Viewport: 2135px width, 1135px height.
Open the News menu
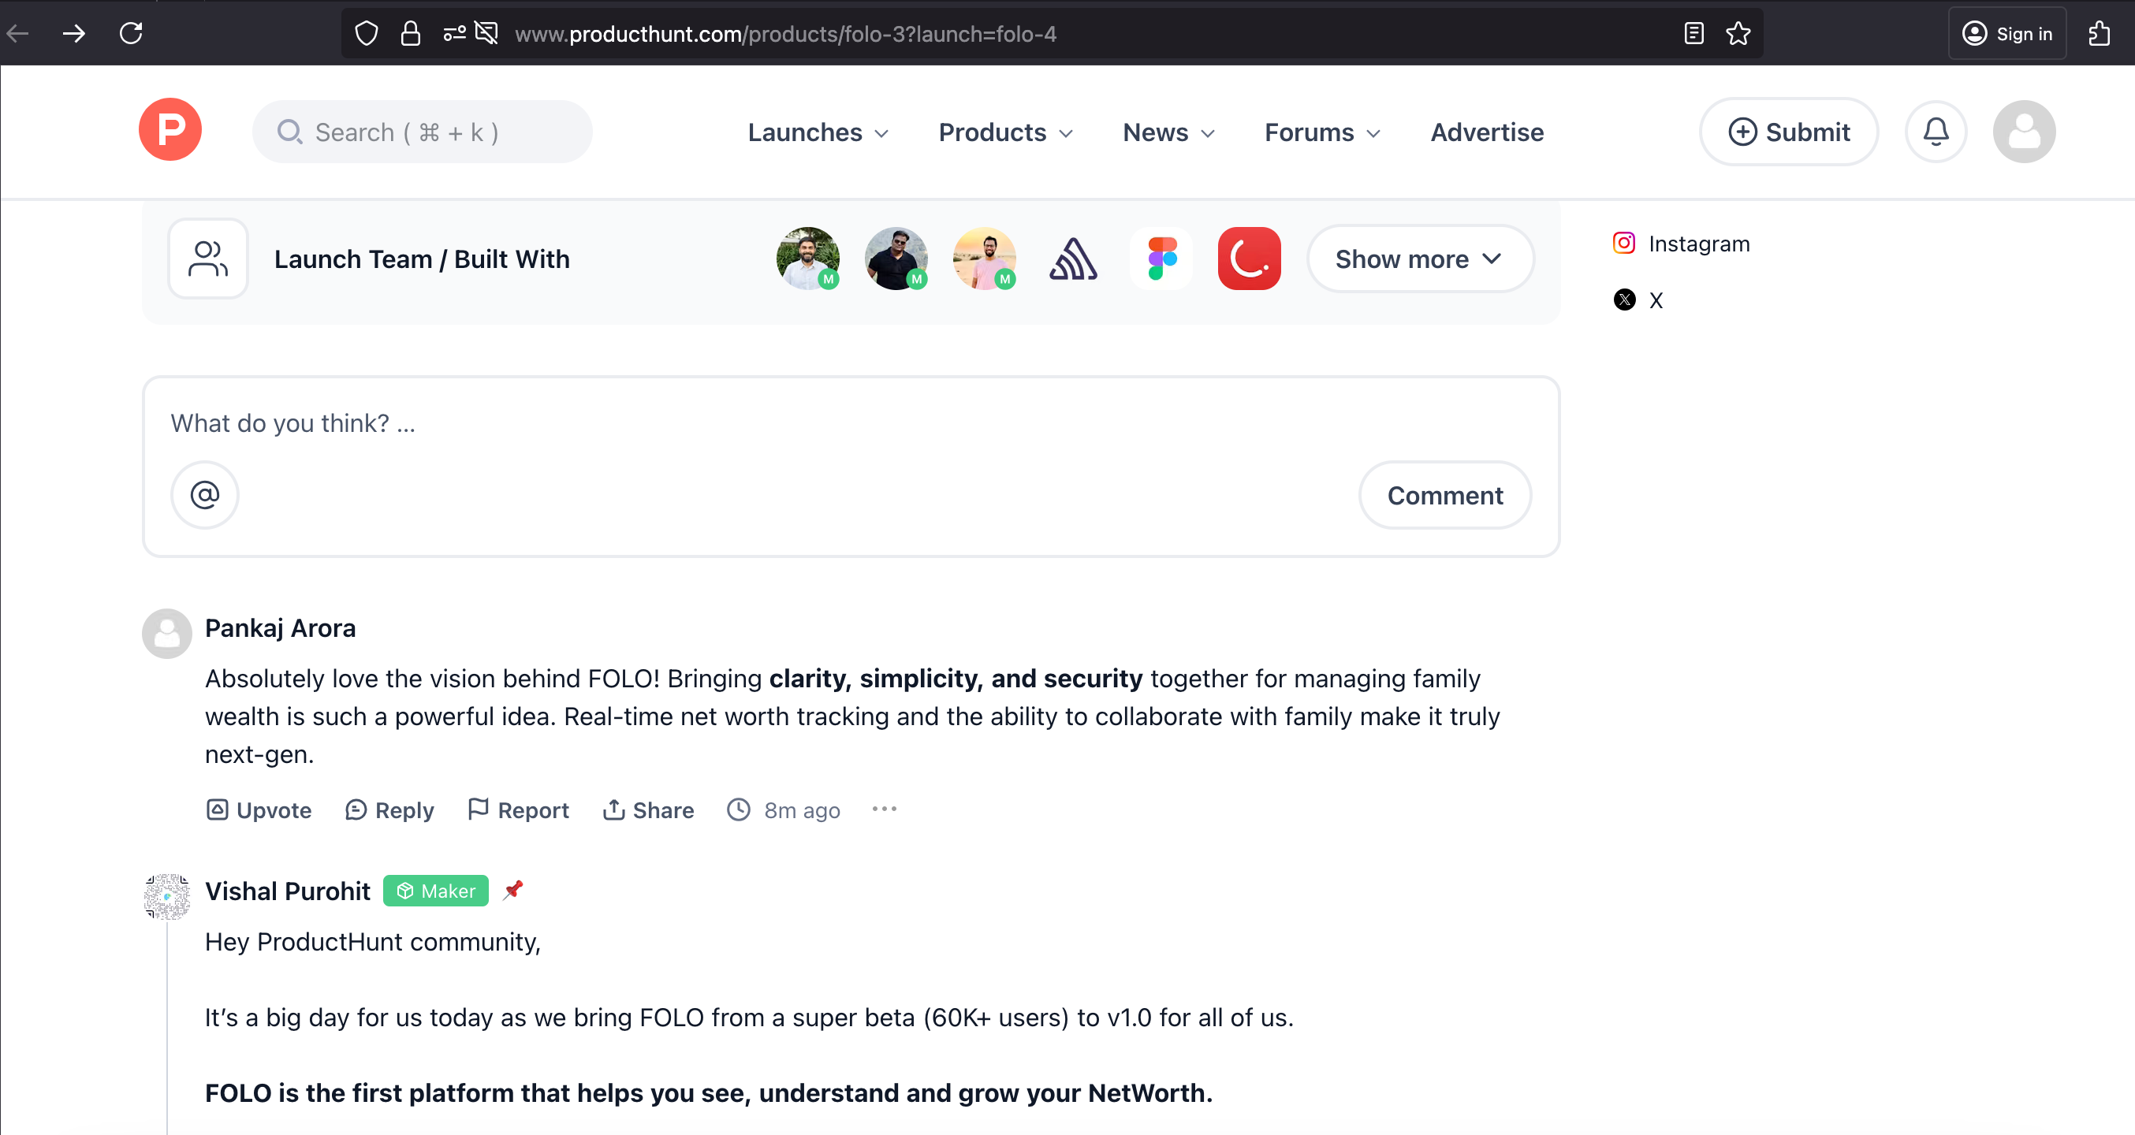coord(1168,132)
